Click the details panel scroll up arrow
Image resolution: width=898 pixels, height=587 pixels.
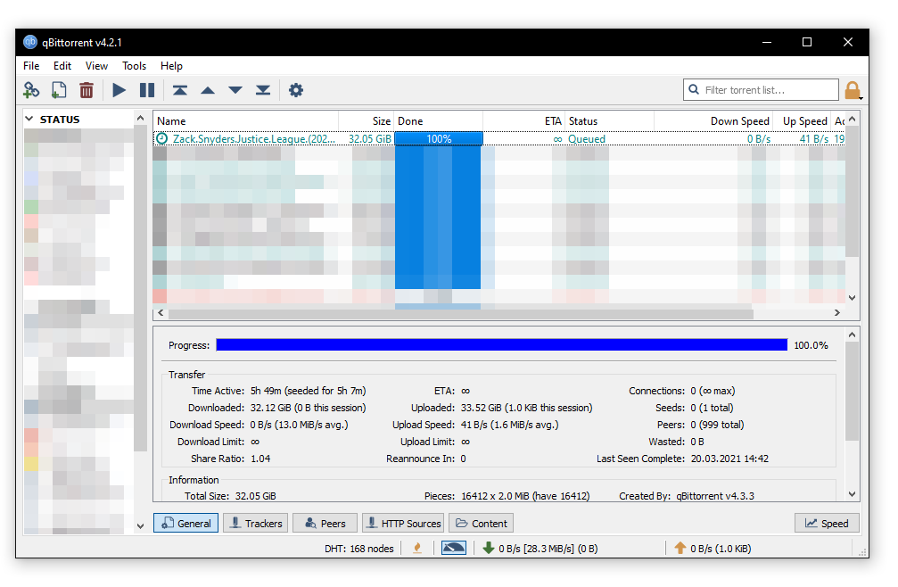(853, 335)
